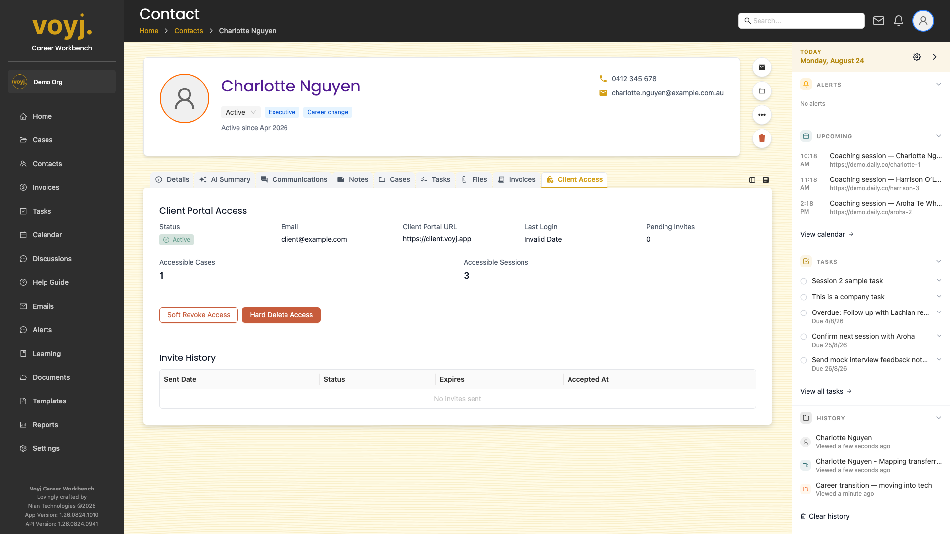The image size is (950, 534).
Task: Mark 'Session 2 sample task' complete
Action: [x=804, y=281]
